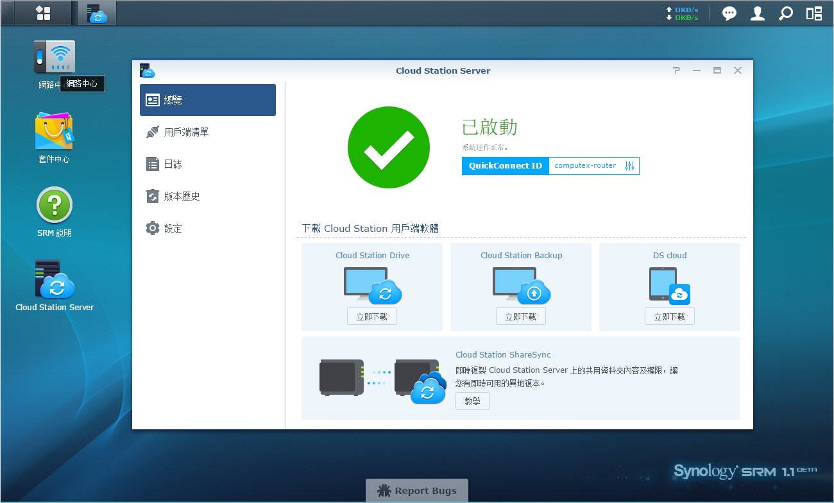The width and height of the screenshot is (834, 503).
Task: Click the help question mark in title bar
Action: (676, 70)
